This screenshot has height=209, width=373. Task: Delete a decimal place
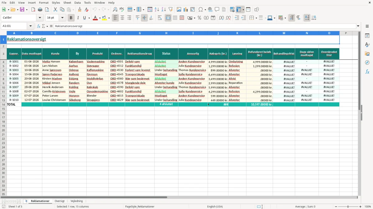click(228, 18)
